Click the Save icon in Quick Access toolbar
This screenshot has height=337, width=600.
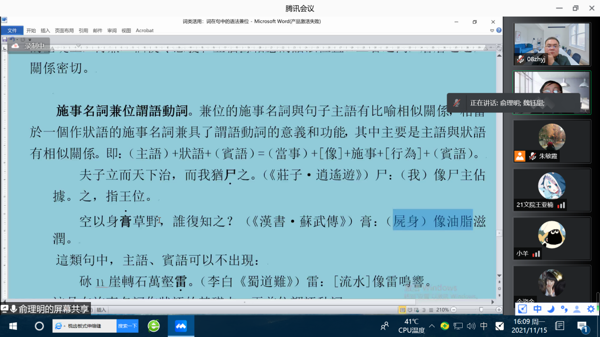pos(5,40)
